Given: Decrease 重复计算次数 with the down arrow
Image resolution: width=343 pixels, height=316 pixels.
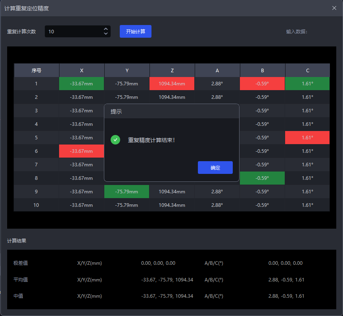Looking at the screenshot, I should 105,34.
